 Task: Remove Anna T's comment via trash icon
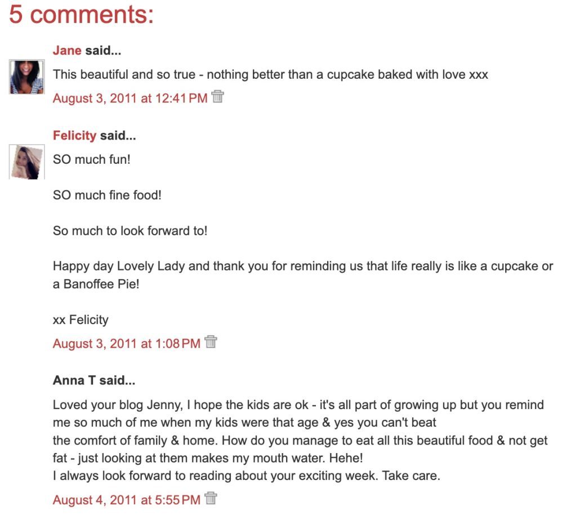click(211, 498)
